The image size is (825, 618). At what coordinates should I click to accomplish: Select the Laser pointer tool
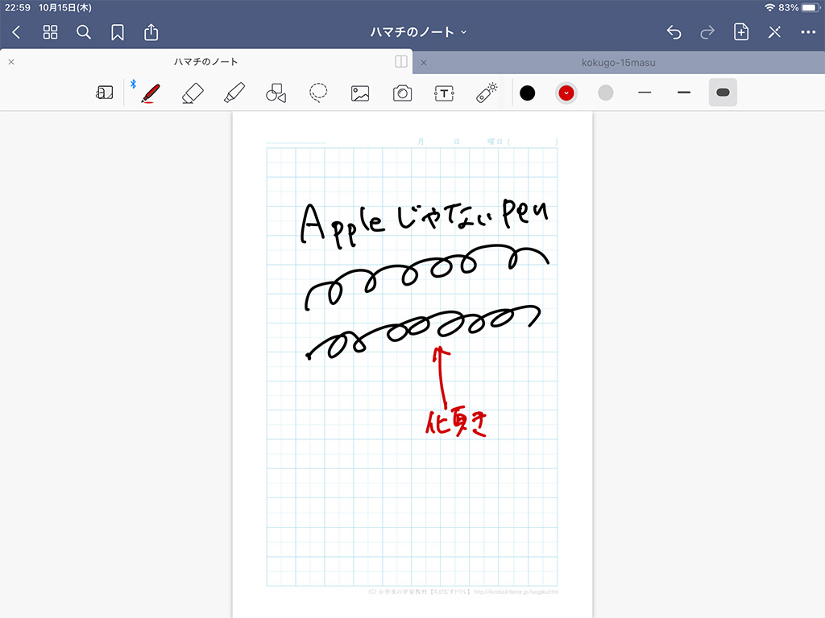[487, 93]
